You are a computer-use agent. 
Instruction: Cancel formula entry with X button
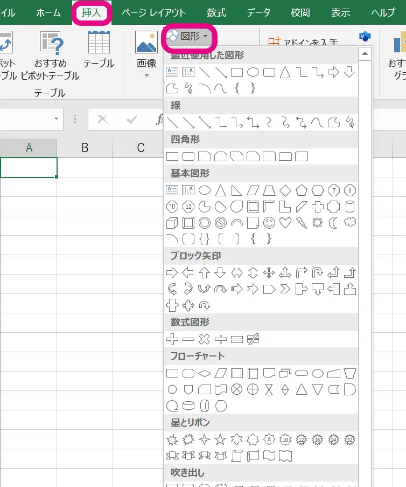click(x=102, y=119)
